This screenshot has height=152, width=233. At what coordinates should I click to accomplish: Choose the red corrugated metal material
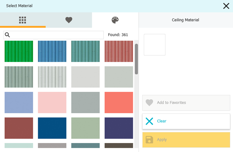(x=119, y=51)
